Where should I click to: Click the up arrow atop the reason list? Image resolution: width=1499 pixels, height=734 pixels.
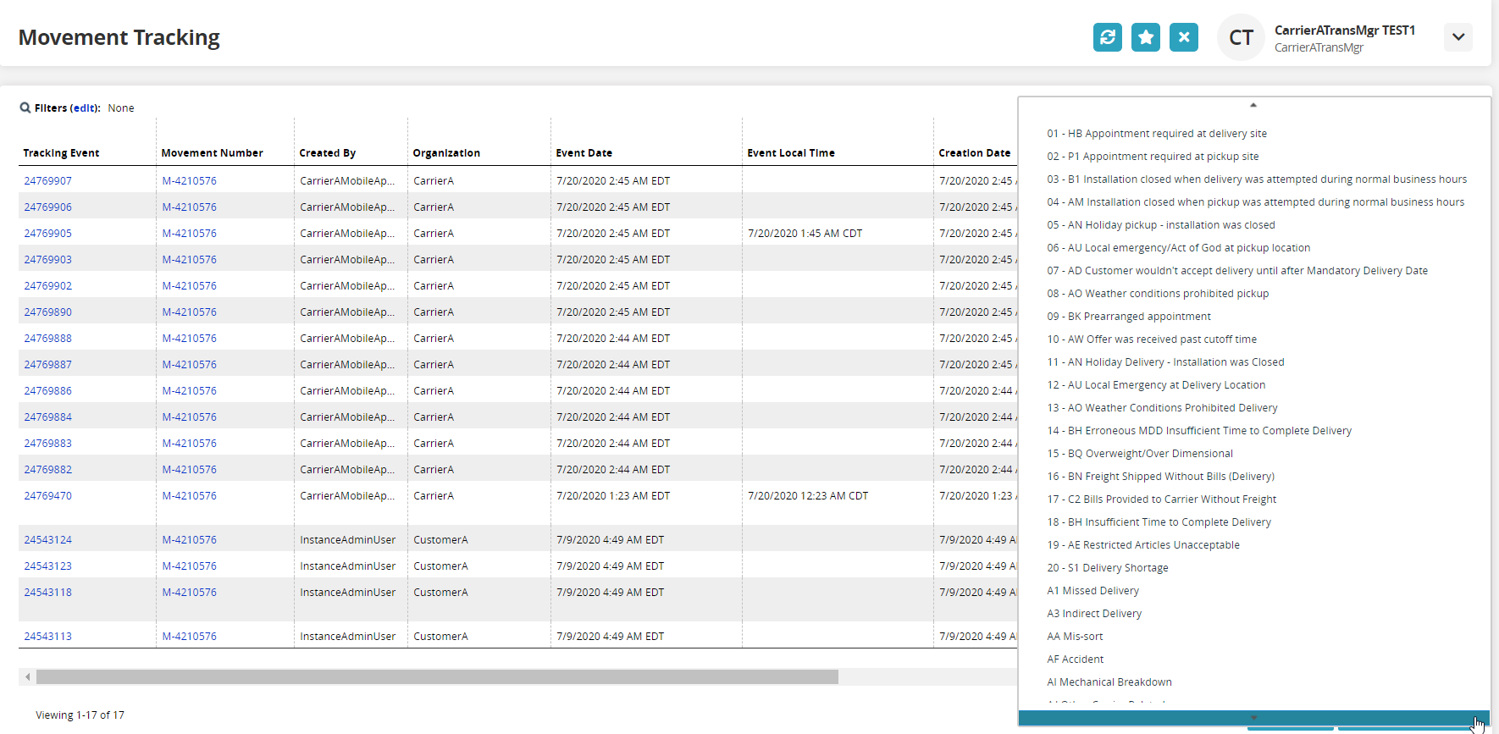[x=1253, y=105]
